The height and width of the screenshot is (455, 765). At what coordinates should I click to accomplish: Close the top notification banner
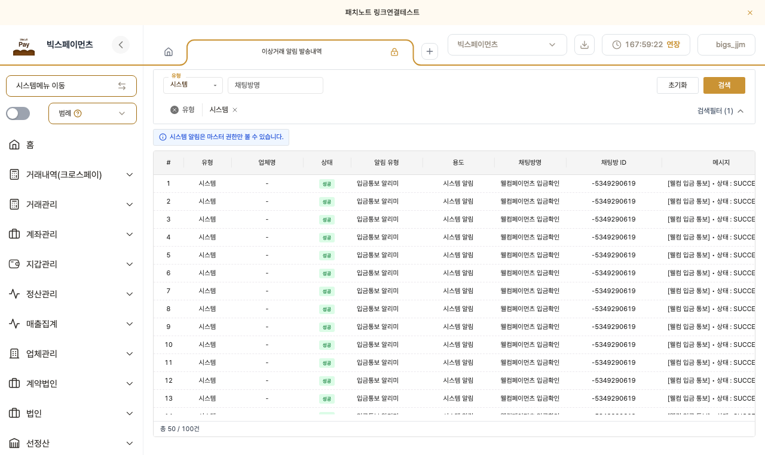point(750,13)
